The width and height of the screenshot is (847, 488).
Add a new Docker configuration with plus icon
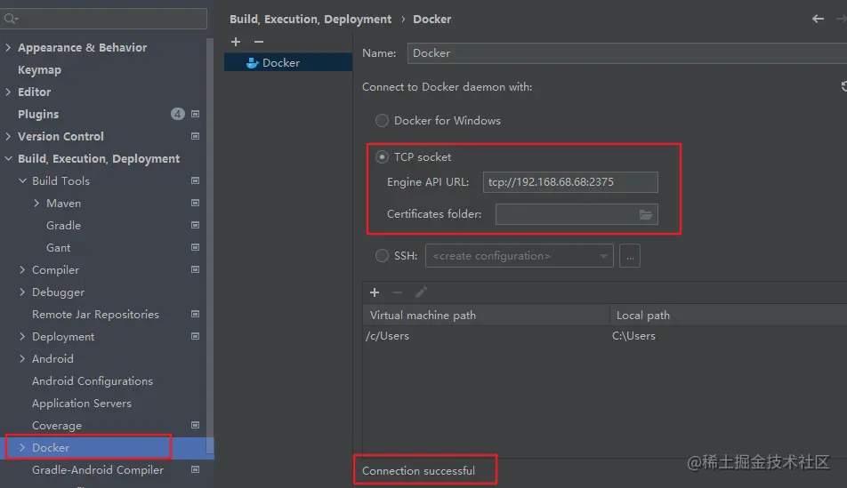[x=236, y=42]
